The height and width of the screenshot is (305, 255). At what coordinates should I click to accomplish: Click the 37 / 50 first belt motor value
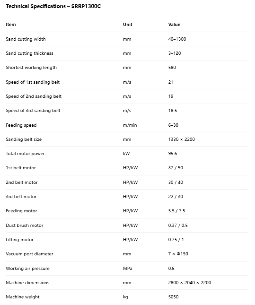click(x=176, y=168)
